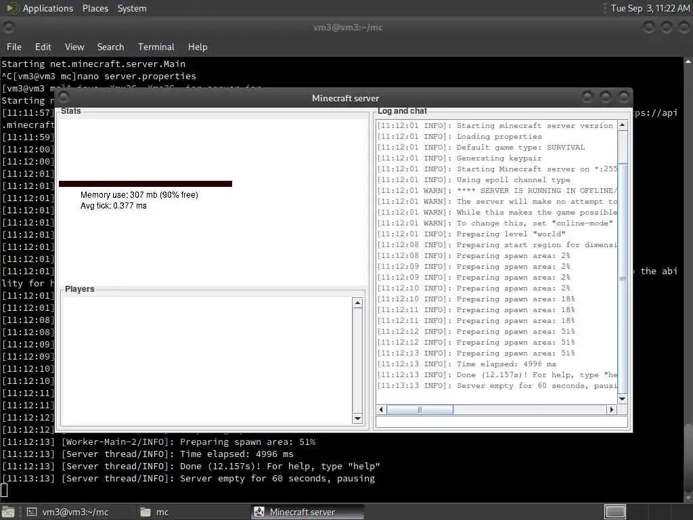Click the log line Generating keypair

(x=460, y=158)
